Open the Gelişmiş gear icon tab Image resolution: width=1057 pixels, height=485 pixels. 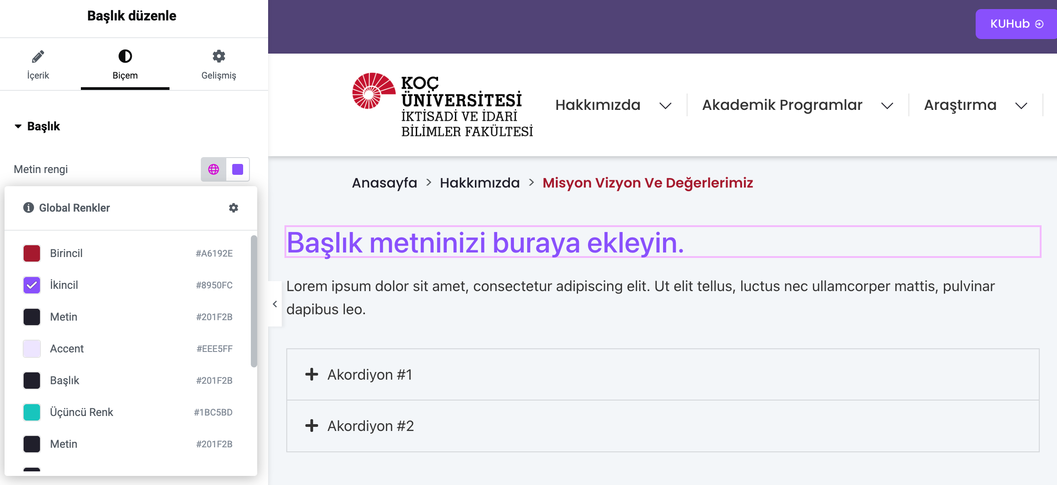(219, 56)
